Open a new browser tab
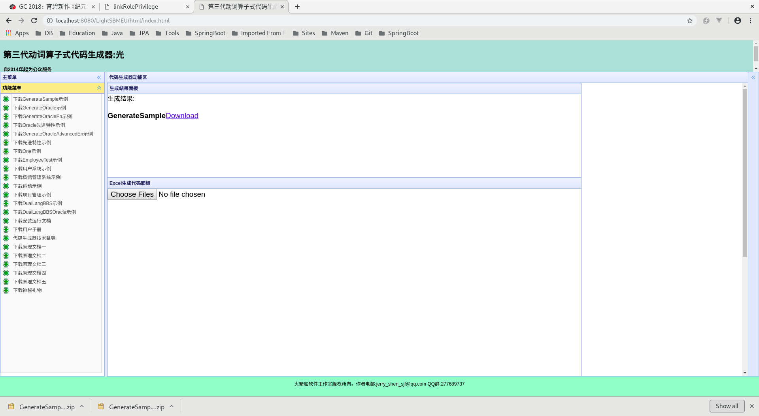The height and width of the screenshot is (416, 759). point(297,7)
